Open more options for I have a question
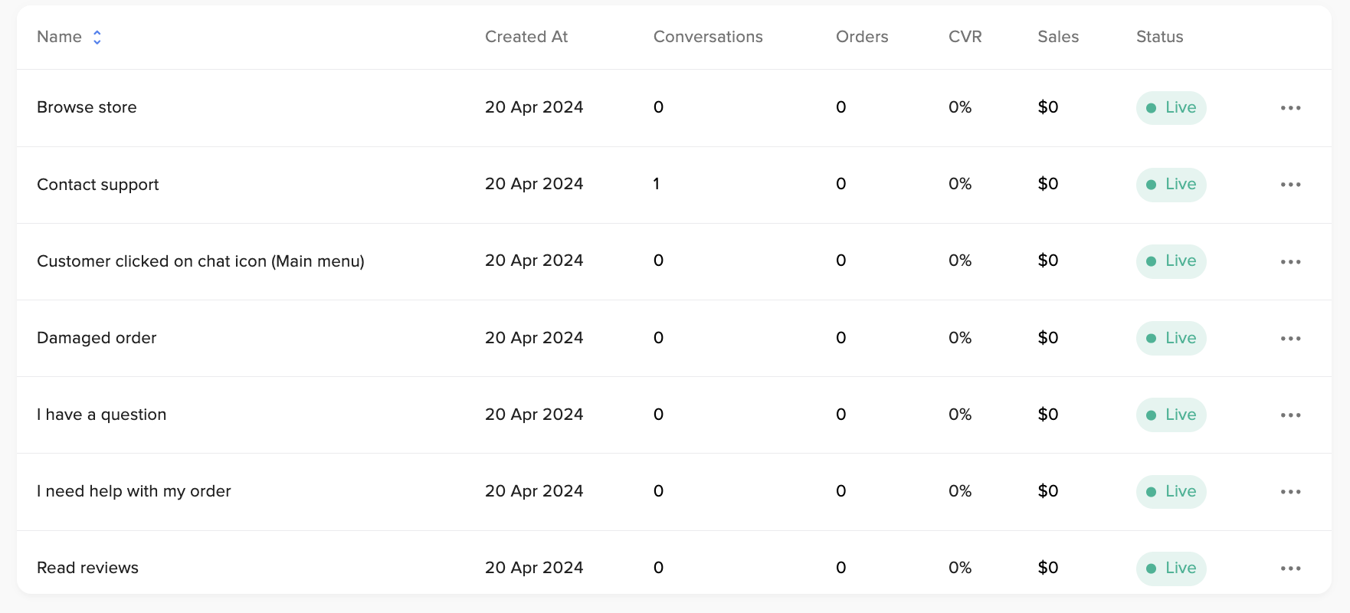The image size is (1350, 613). pos(1290,415)
